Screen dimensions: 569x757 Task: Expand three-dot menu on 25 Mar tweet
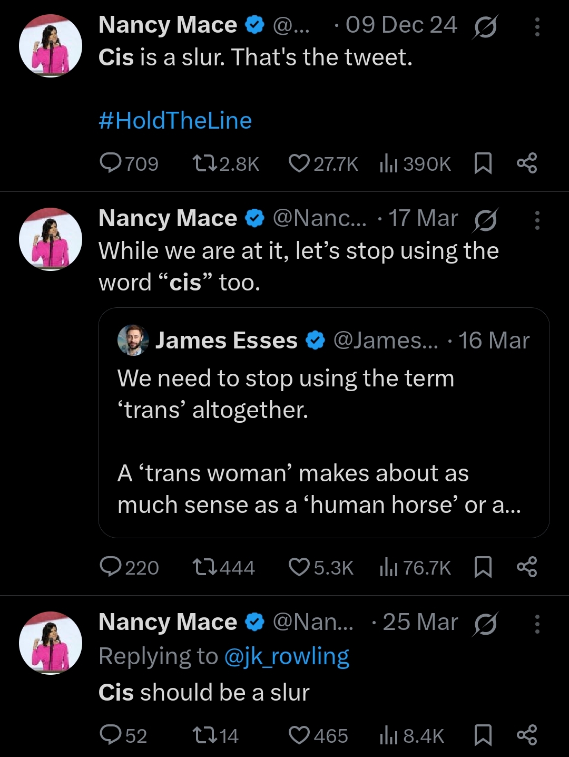[537, 624]
